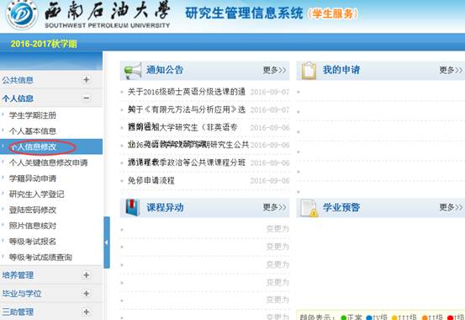
Task: Open the 学生学期注册 menu item
Action: pos(33,115)
